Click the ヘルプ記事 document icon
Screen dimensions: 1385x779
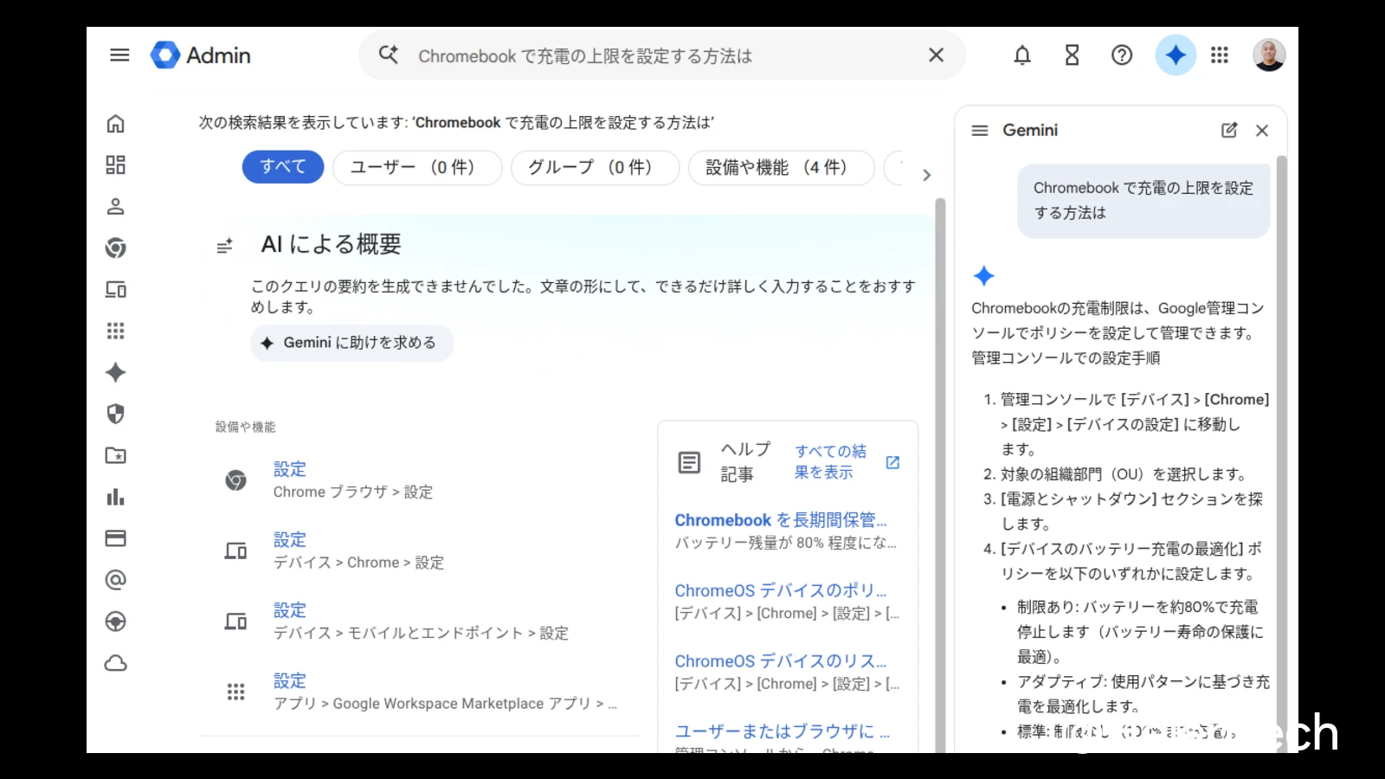(x=689, y=462)
